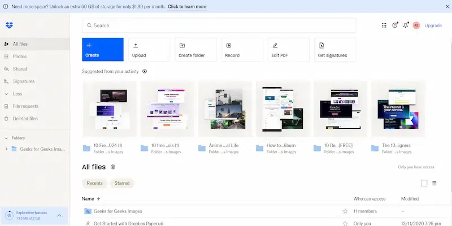Tick the select-all checkbox above file list
This screenshot has height=226, width=452.
tap(424, 183)
